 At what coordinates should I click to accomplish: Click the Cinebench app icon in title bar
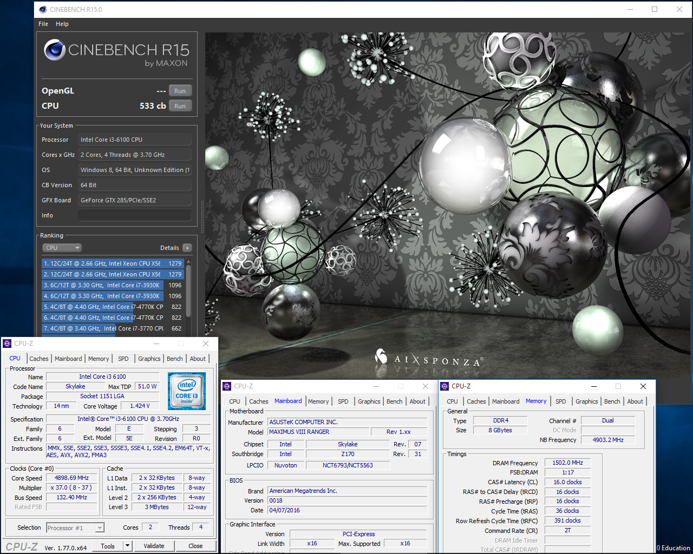[43, 9]
